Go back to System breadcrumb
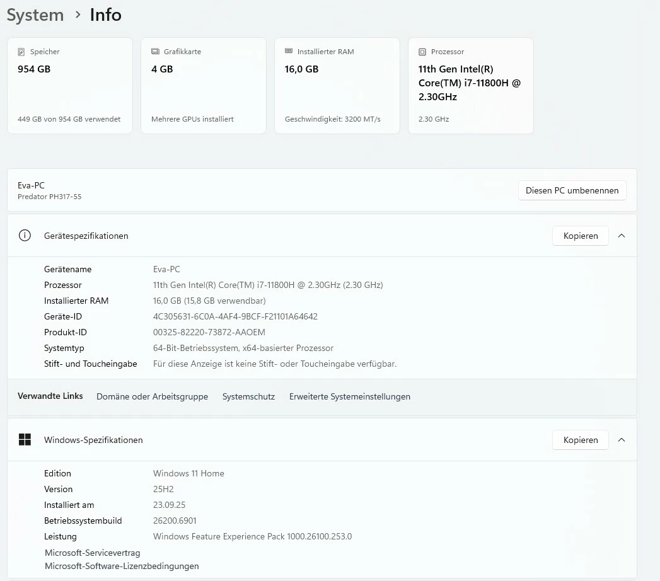Viewport: 660px width, 581px height. click(x=35, y=15)
